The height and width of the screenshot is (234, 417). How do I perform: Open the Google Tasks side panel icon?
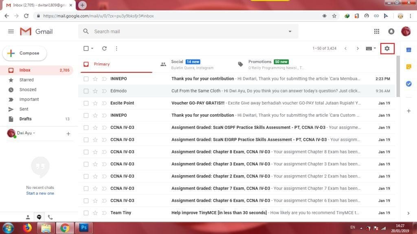pos(409,84)
